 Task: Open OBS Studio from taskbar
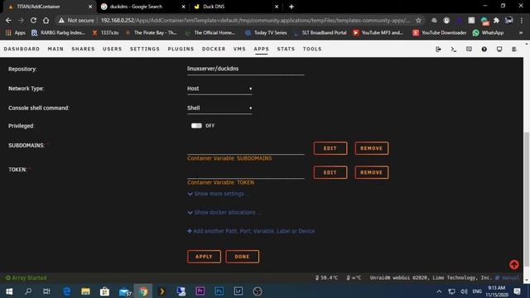coord(258,291)
